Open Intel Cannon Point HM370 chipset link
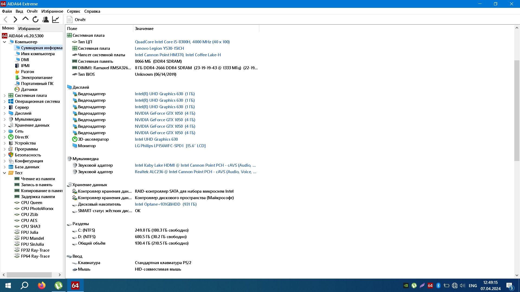This screenshot has width=520, height=292. click(178, 55)
